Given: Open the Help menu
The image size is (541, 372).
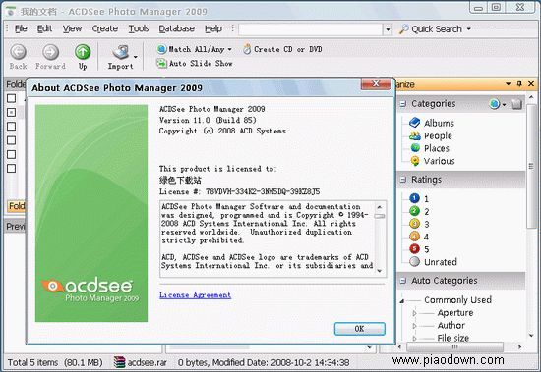Looking at the screenshot, I should click(x=213, y=28).
